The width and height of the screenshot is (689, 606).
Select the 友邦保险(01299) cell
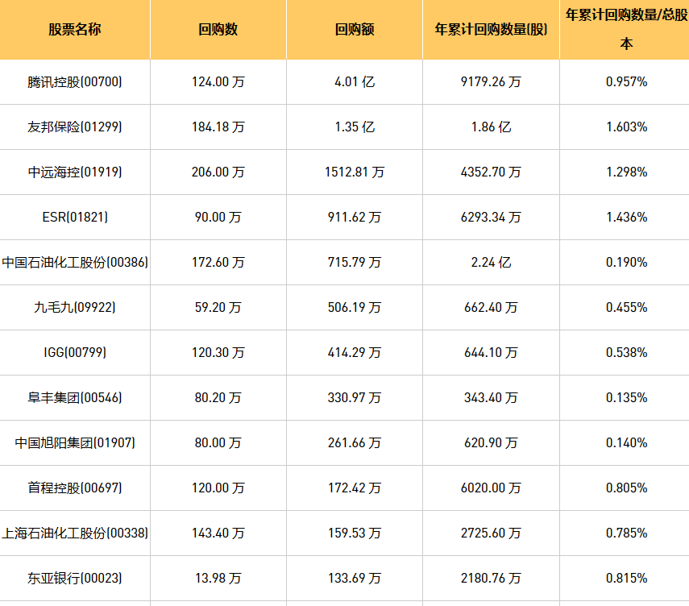click(75, 127)
